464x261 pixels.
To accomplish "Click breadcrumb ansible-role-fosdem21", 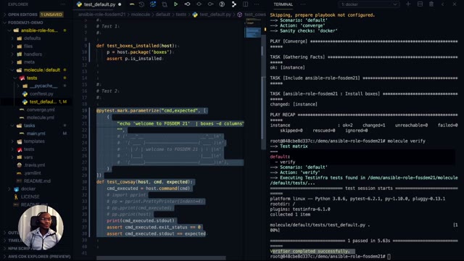I will [x=102, y=14].
